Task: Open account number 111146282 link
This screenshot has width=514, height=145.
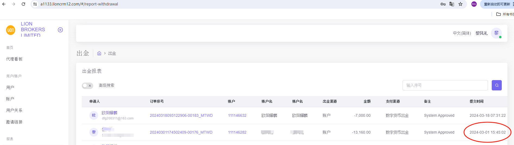Action: (237, 132)
